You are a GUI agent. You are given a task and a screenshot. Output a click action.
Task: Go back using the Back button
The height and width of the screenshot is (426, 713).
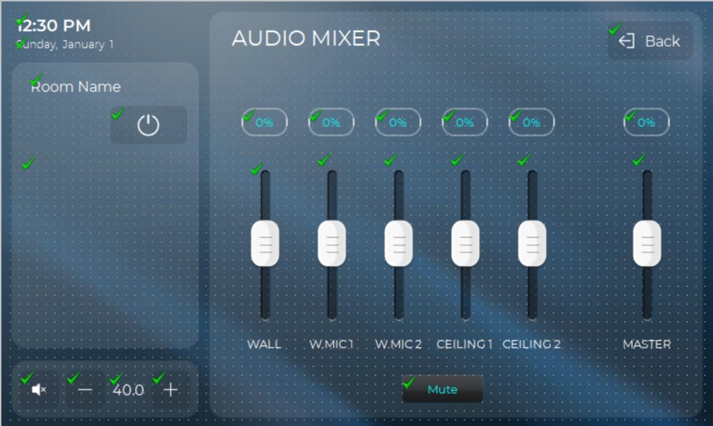pyautogui.click(x=650, y=41)
